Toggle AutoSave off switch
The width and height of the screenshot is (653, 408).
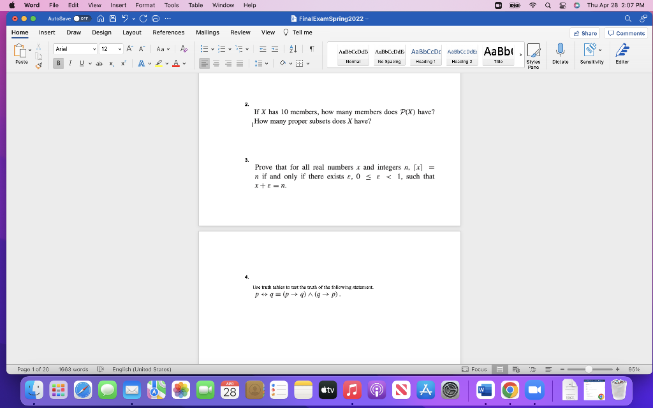coord(80,18)
